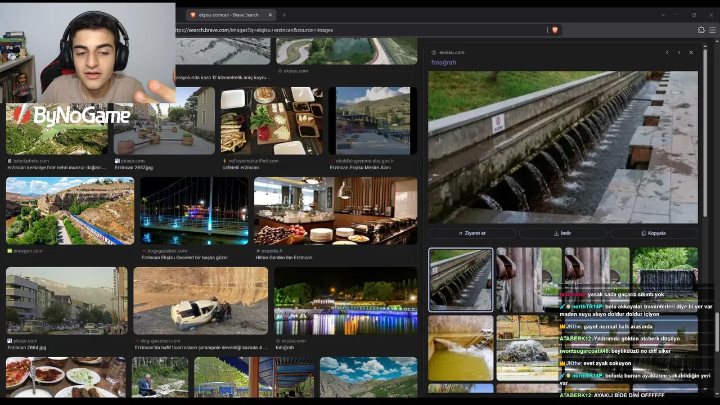720x405 pixels.
Task: Go to previous image in preview panel
Action: tap(667, 52)
